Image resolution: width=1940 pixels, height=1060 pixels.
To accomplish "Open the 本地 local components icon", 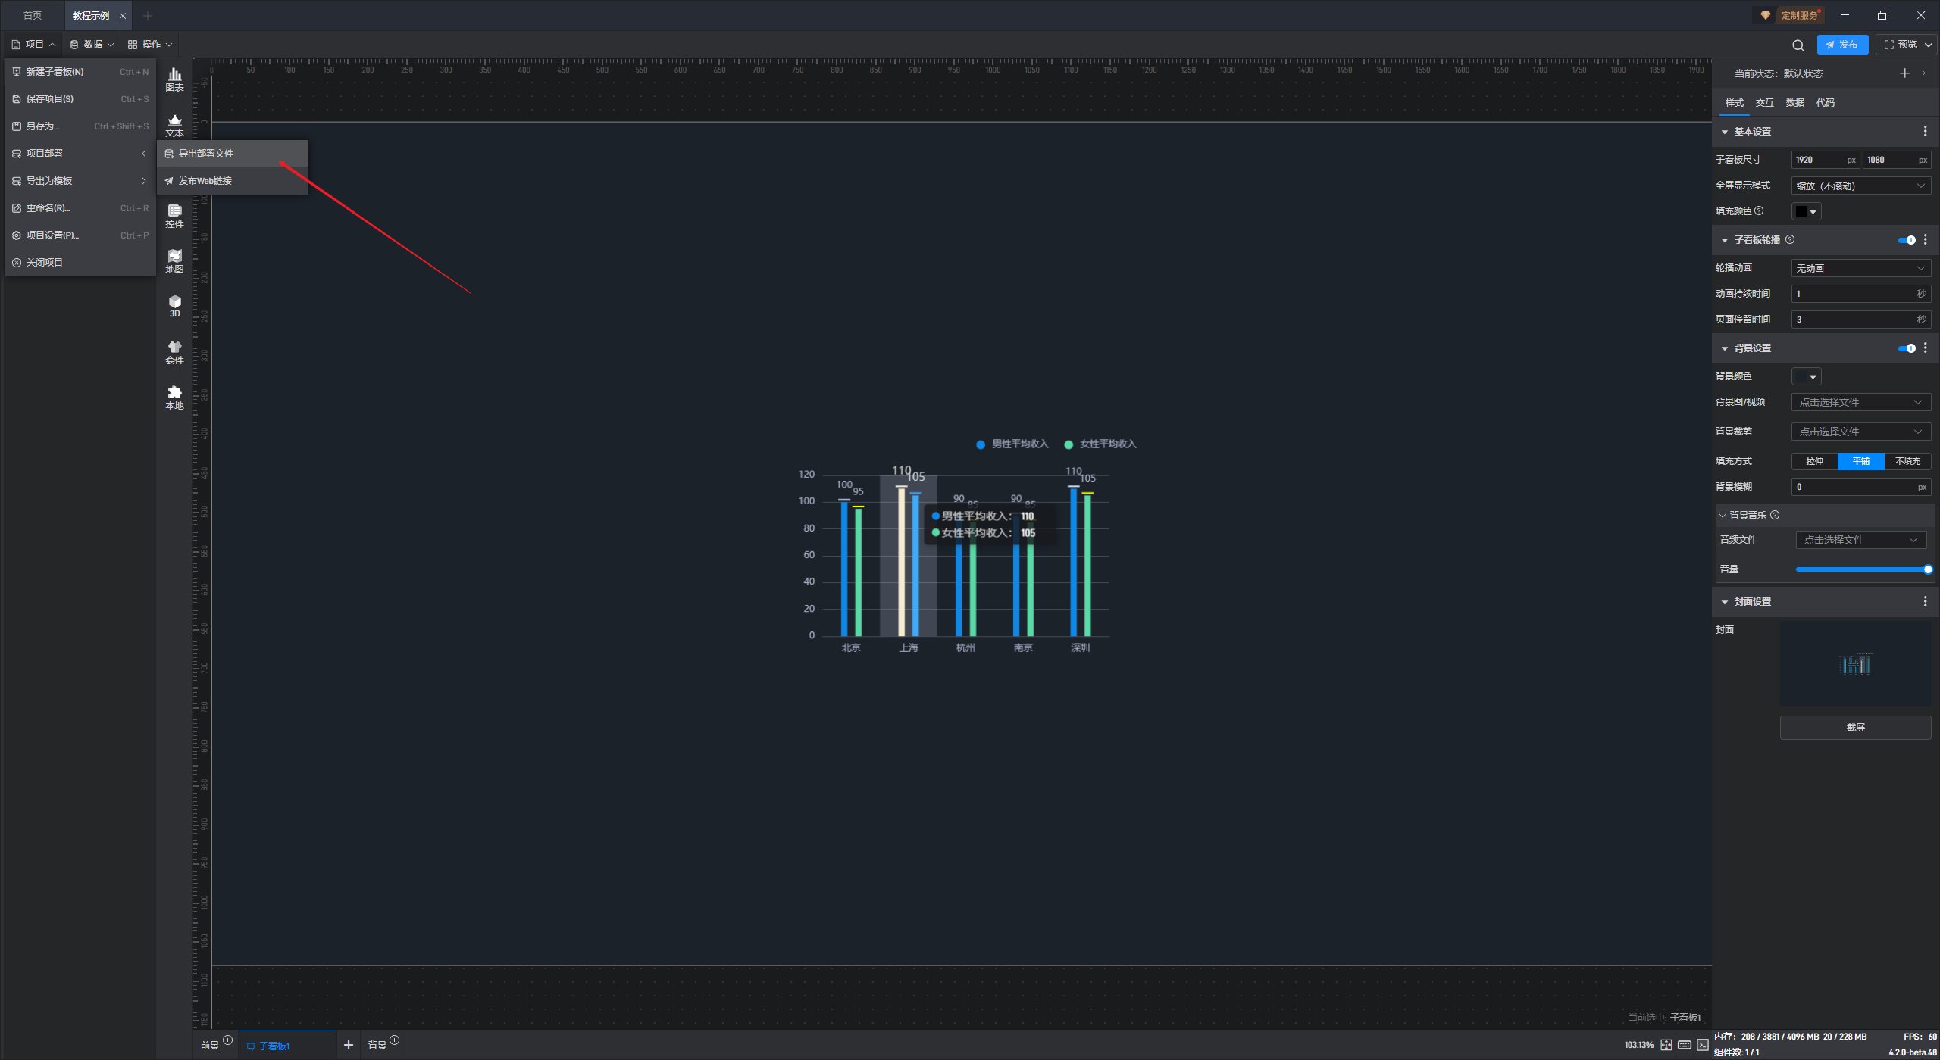I will click(x=174, y=397).
